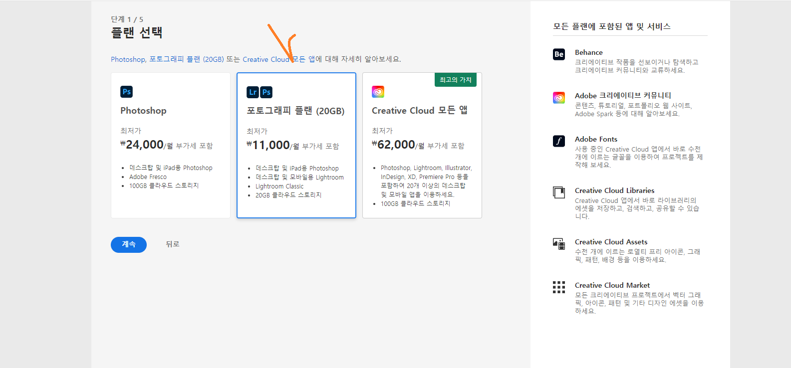Image resolution: width=791 pixels, height=368 pixels.
Task: Click the Ps icon on Photoshop card
Action: tap(126, 92)
